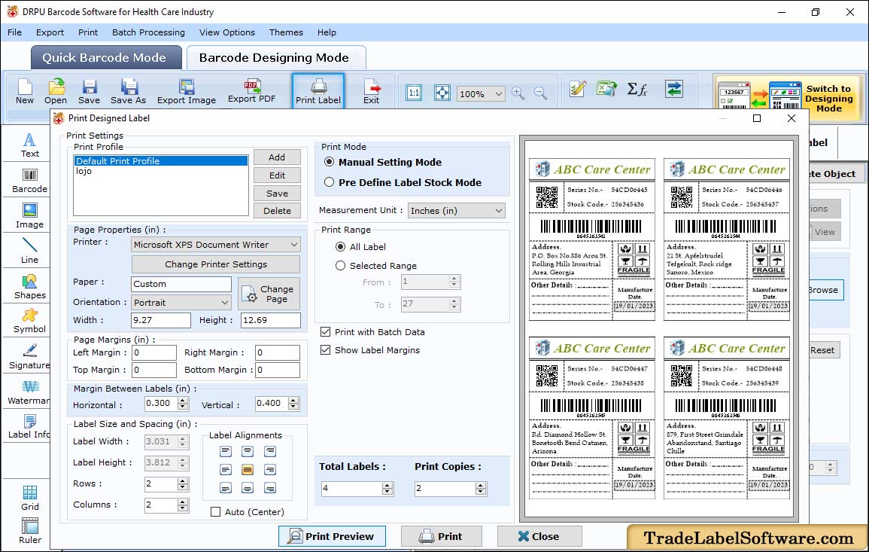Screen dimensions: 869x552
Task: Click the fit-to-window zoom icon
Action: point(442,93)
